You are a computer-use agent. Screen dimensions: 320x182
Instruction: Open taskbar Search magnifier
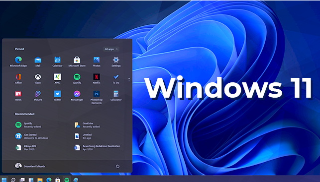point(13,180)
